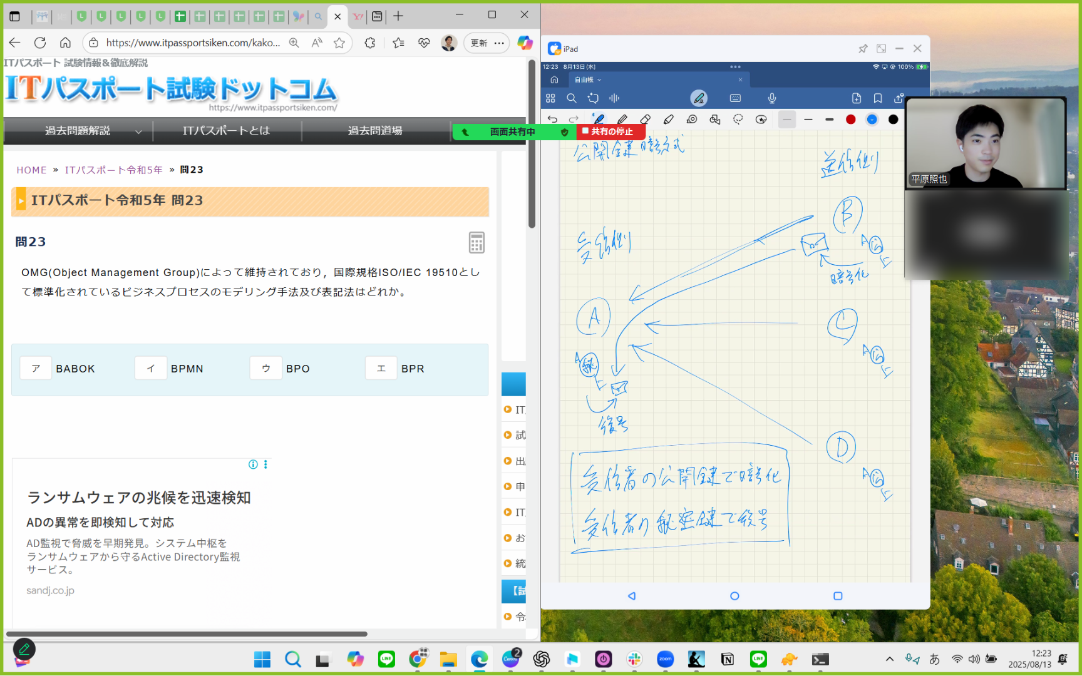
Task: Add a new page with the page-plus icon
Action: [x=857, y=98]
